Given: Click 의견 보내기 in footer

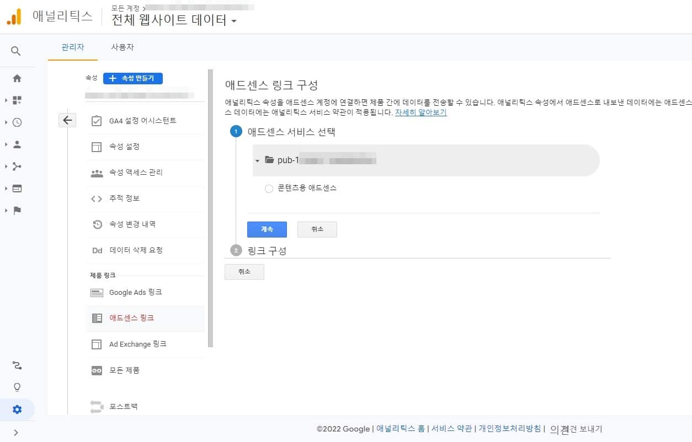Looking at the screenshot, I should 576,429.
